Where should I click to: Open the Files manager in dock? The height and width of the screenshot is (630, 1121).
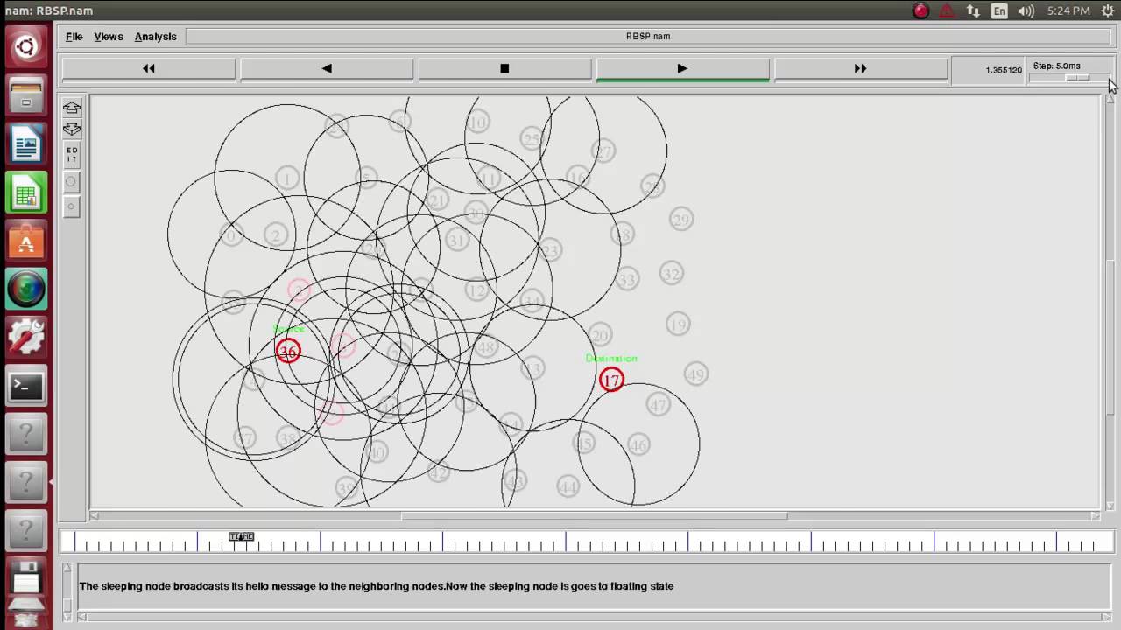point(25,95)
